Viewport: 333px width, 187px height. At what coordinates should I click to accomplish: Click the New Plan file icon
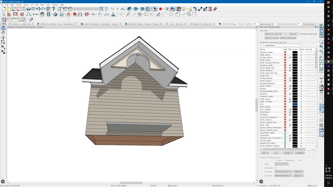4,9
